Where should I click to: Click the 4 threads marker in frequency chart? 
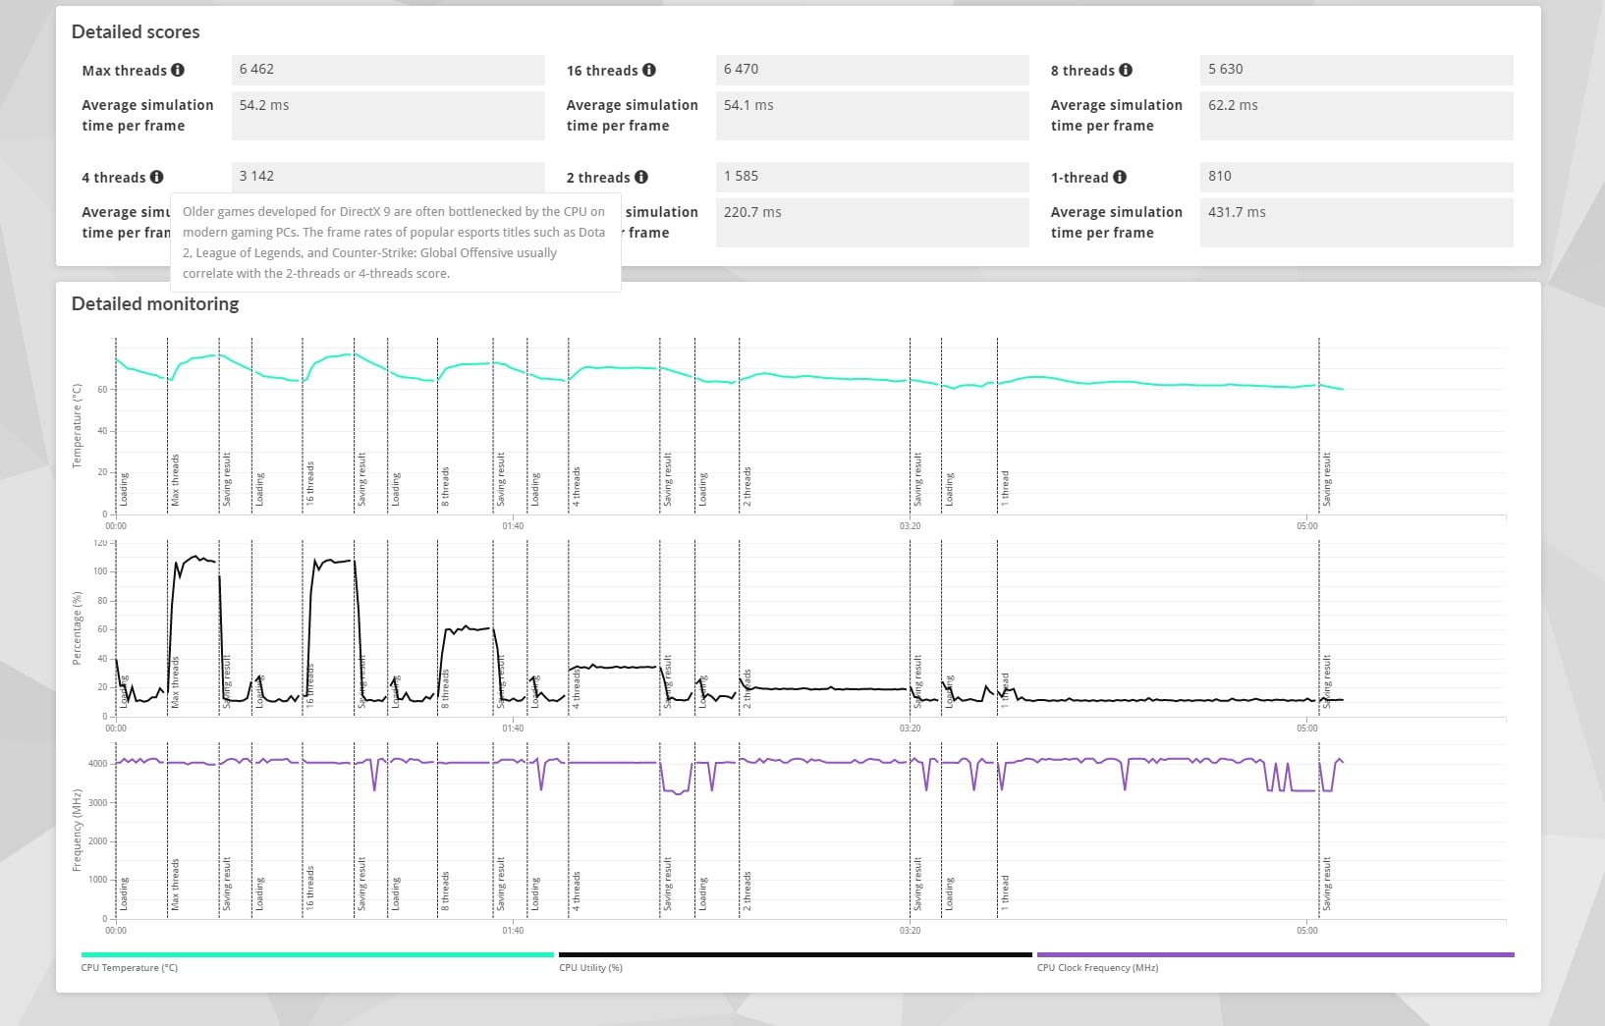(576, 891)
